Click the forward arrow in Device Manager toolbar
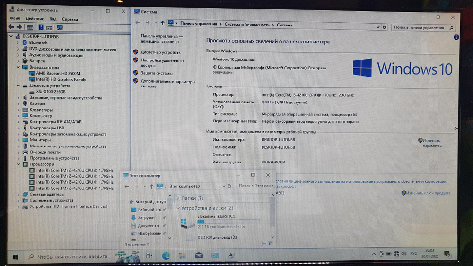 19,27
